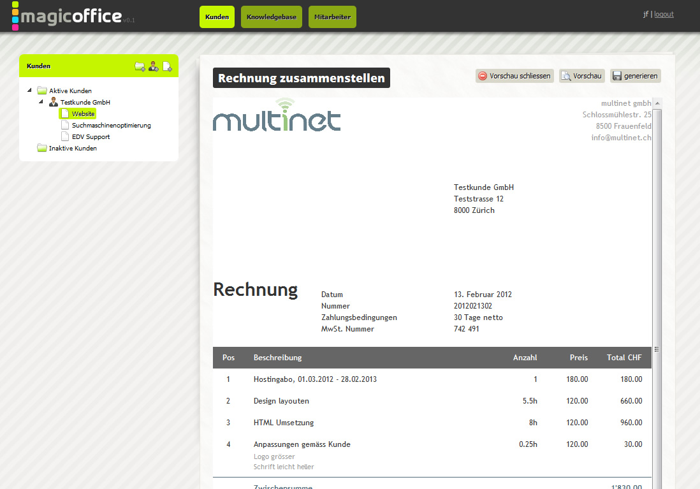
Task: Collapse the Testkunde GmbH tree arrow
Action: click(x=41, y=102)
